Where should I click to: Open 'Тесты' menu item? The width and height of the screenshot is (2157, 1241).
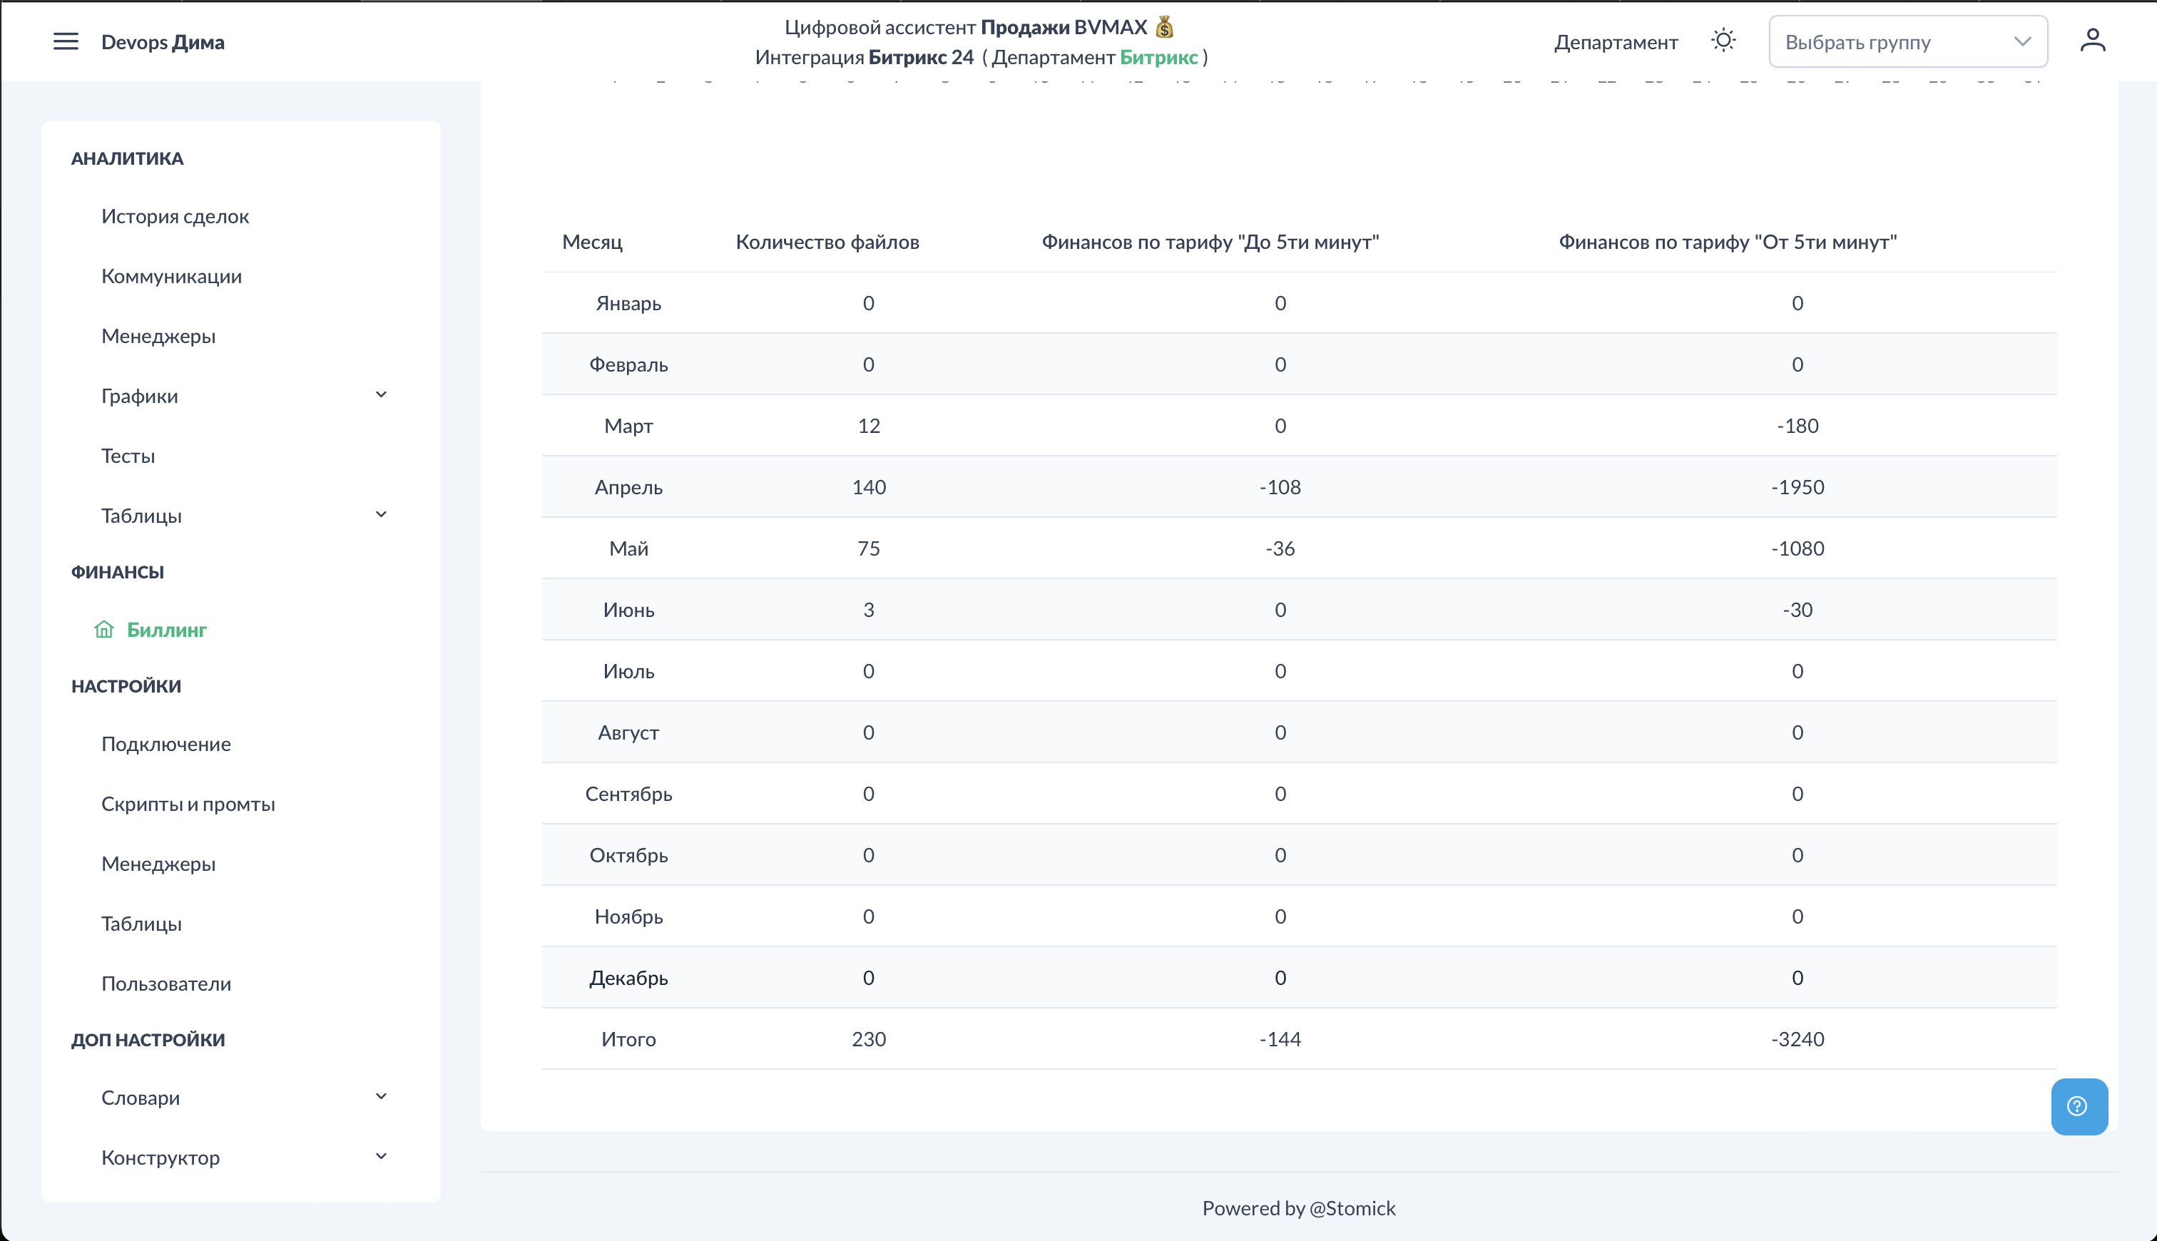pyautogui.click(x=128, y=456)
